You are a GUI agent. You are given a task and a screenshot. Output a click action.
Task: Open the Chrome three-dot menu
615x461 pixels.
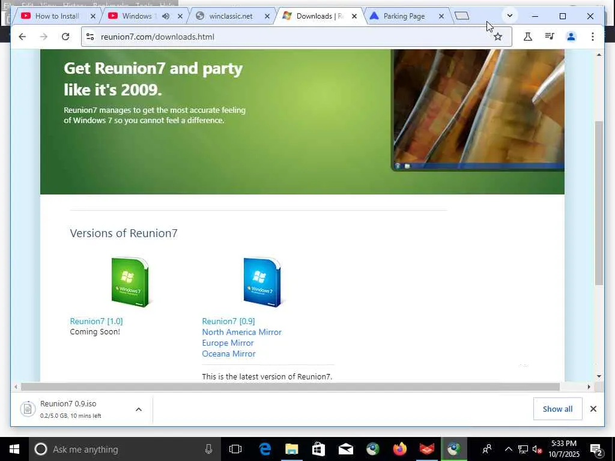(593, 37)
